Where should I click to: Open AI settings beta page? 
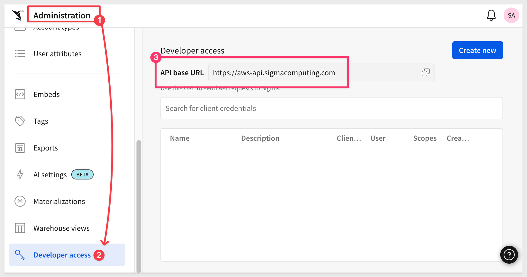[50, 175]
